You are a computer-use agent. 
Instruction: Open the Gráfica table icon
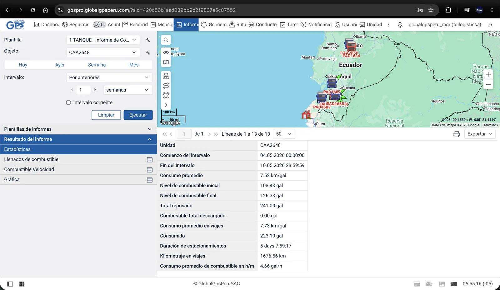[x=150, y=180]
